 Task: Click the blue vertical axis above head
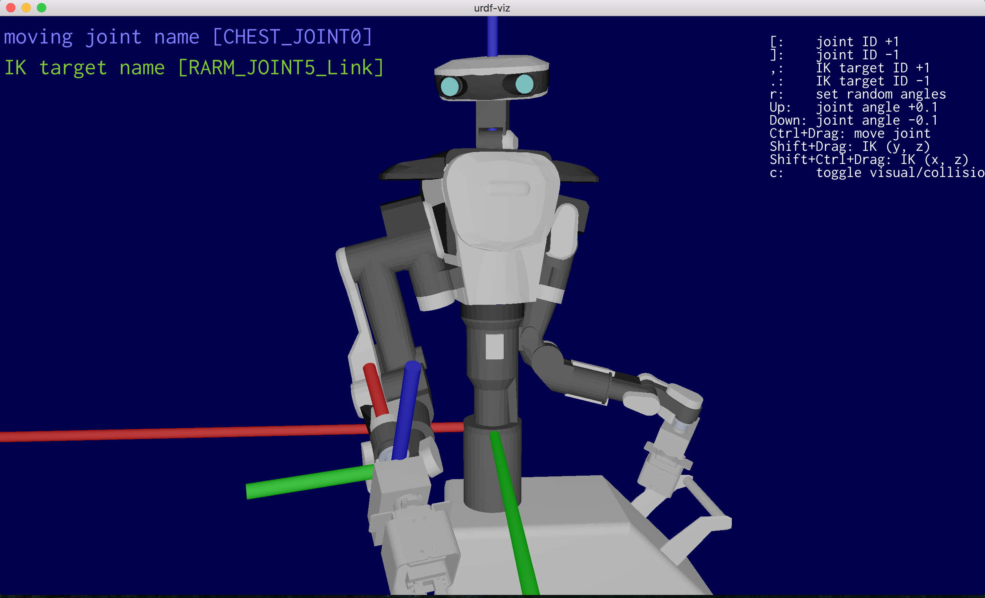(492, 36)
